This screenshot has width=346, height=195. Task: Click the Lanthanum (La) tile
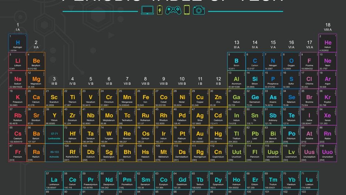pos(54,180)
